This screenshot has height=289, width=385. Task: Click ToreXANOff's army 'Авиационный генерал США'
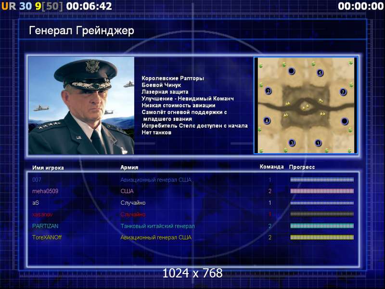[156, 237]
